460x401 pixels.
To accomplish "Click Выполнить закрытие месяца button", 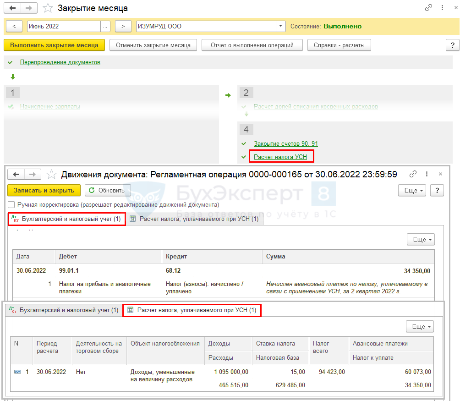I will pos(54,45).
